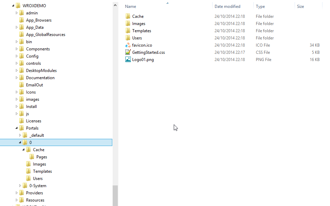The width and height of the screenshot is (330, 206).
Task: Click the 0-System folder icon
Action: click(25, 186)
